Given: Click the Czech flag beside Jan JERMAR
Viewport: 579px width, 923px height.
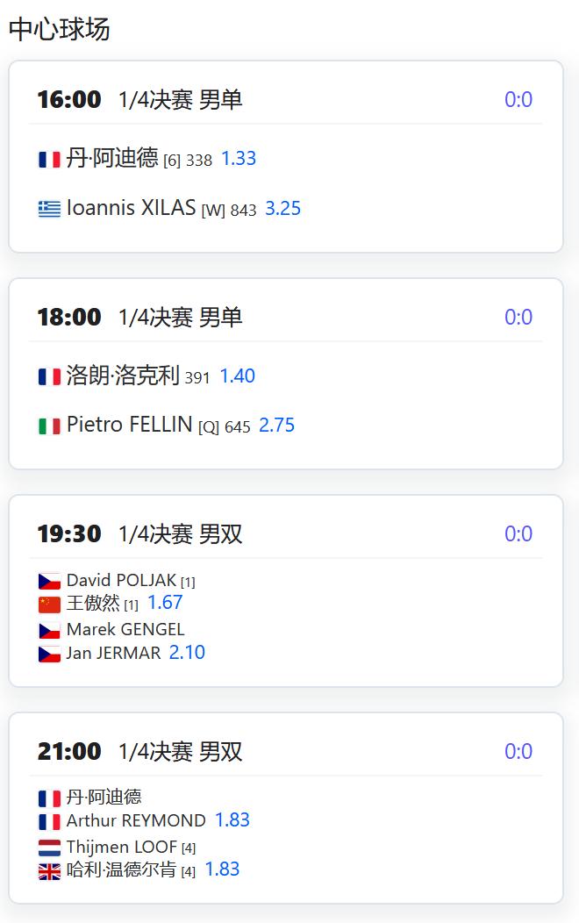Looking at the screenshot, I should (x=49, y=654).
